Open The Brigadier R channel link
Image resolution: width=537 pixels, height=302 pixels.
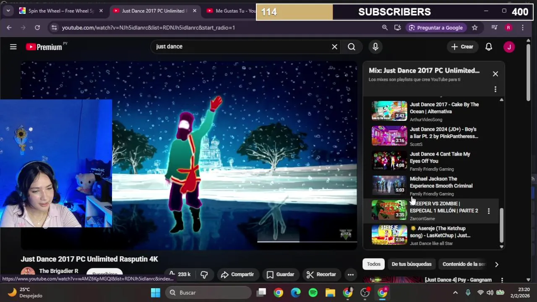coord(59,271)
